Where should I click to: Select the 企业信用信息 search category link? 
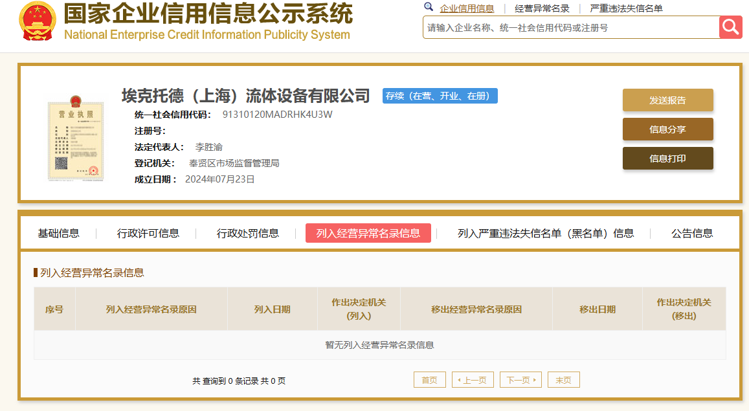pyautogui.click(x=467, y=8)
